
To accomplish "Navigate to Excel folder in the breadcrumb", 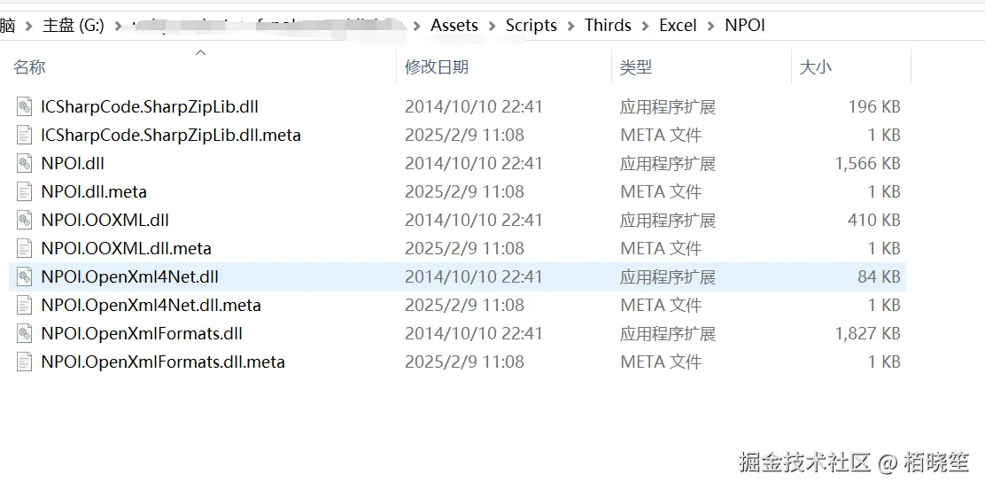I will coord(678,26).
